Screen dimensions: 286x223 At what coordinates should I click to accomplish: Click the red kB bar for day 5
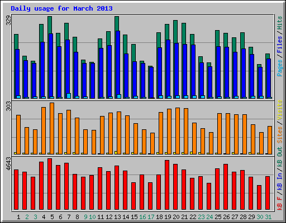click(50, 184)
